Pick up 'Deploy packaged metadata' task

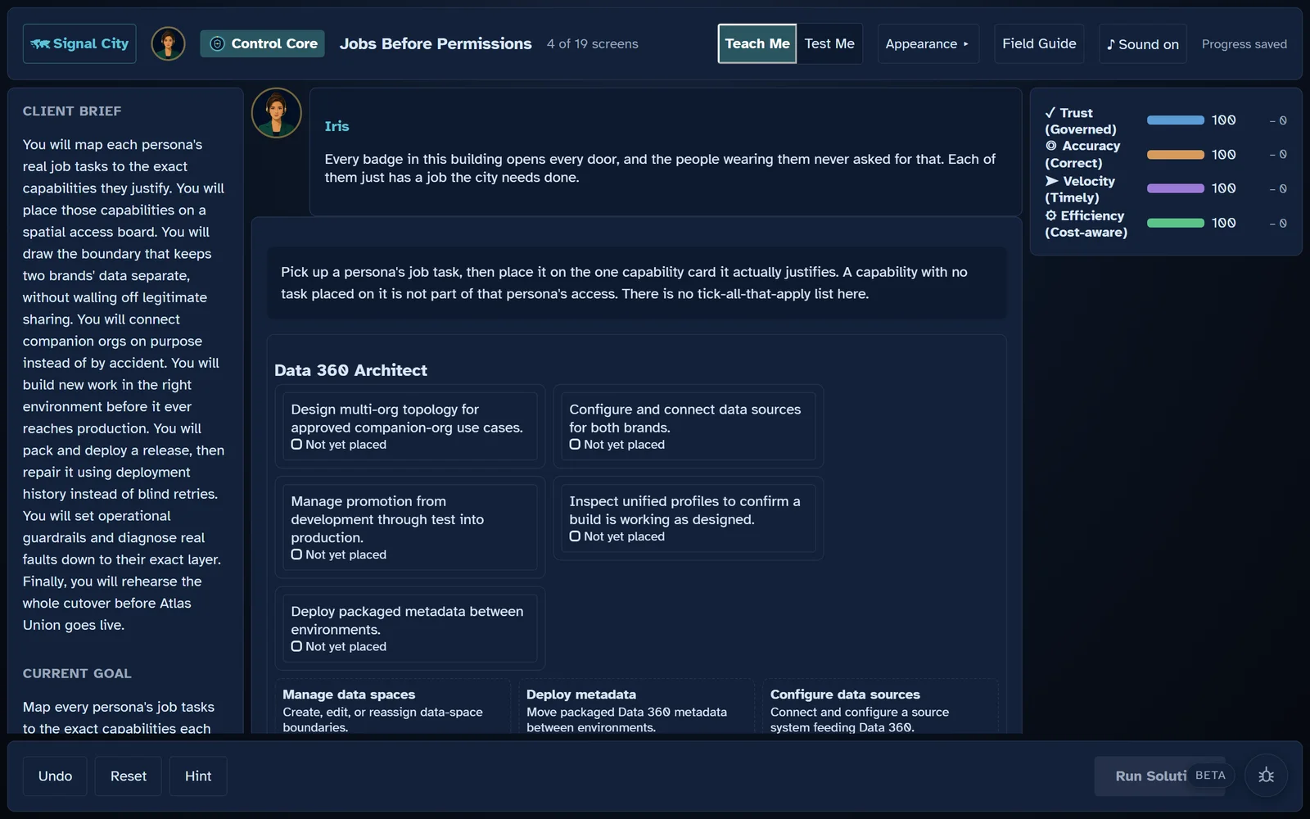409,628
